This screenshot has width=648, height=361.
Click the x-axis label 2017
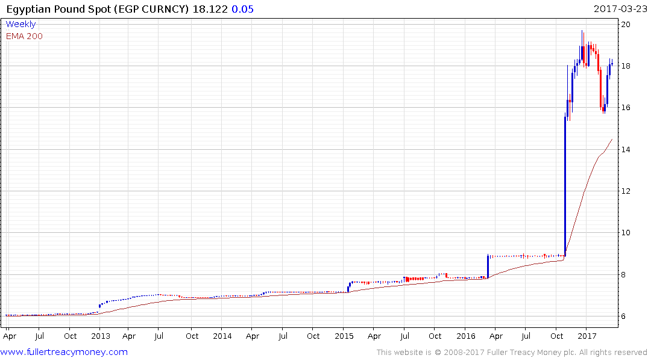coord(587,336)
